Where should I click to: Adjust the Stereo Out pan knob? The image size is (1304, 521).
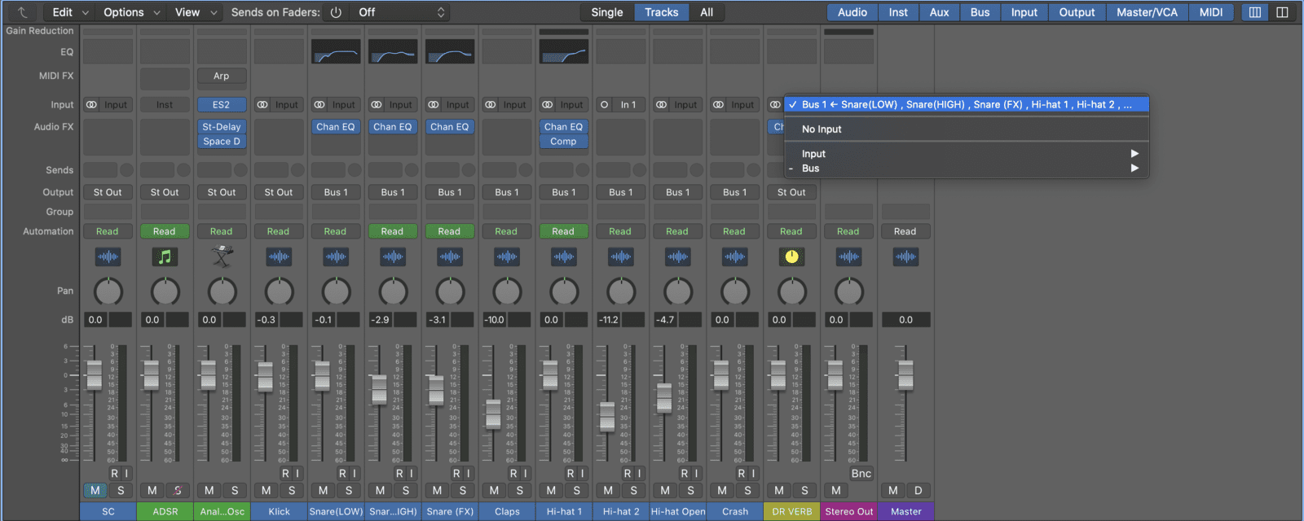coord(848,291)
